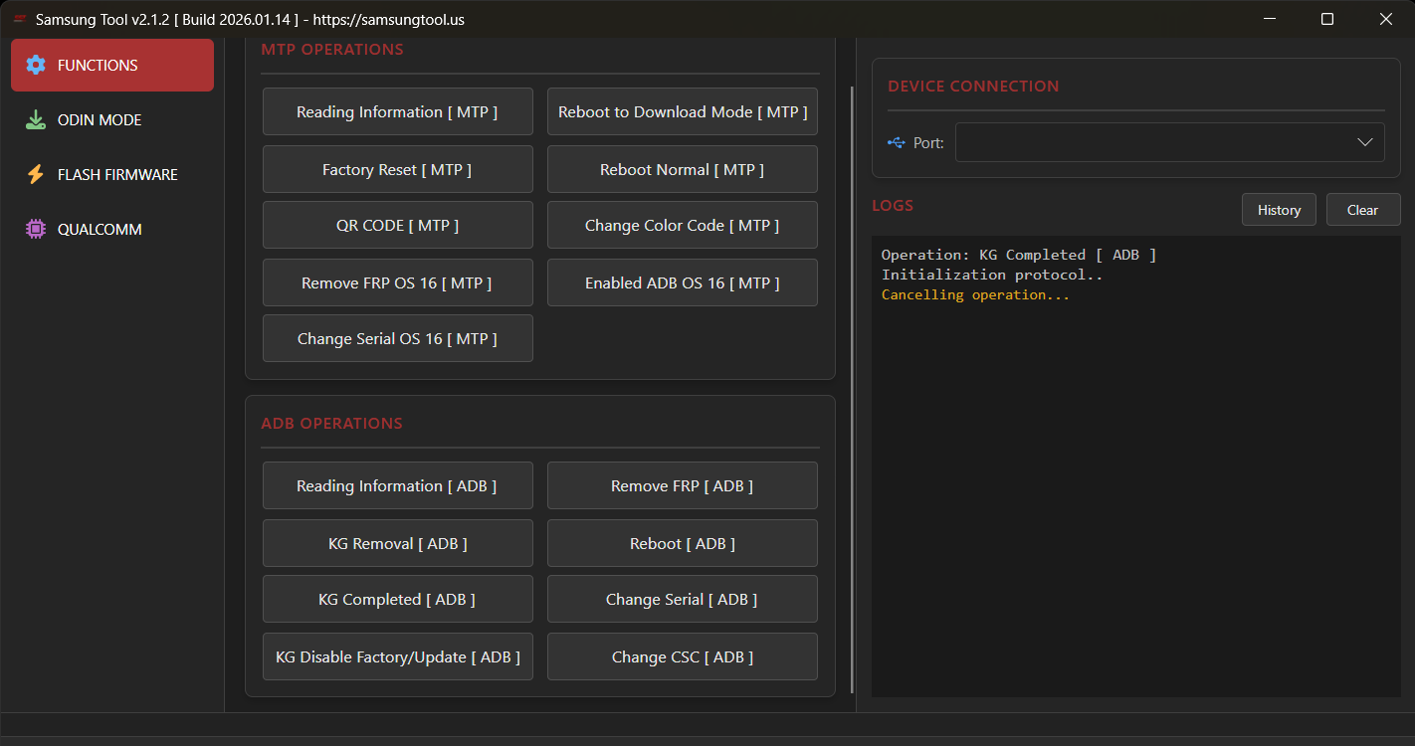
Task: Minimize the Samsung Tool window
Action: [x=1269, y=20]
